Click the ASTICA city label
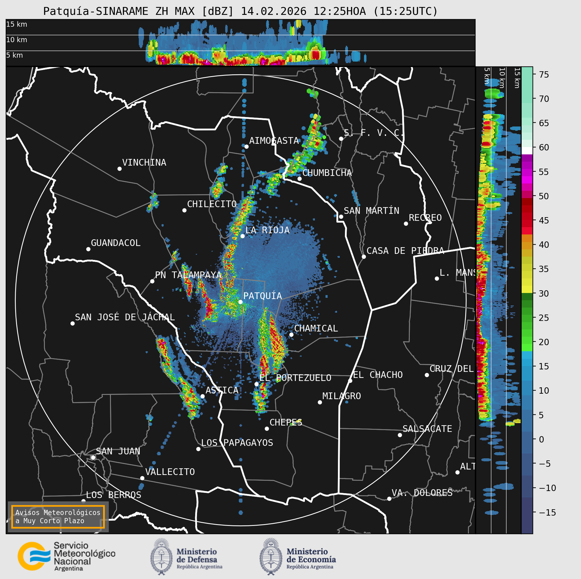581x579 pixels. pyautogui.click(x=222, y=390)
